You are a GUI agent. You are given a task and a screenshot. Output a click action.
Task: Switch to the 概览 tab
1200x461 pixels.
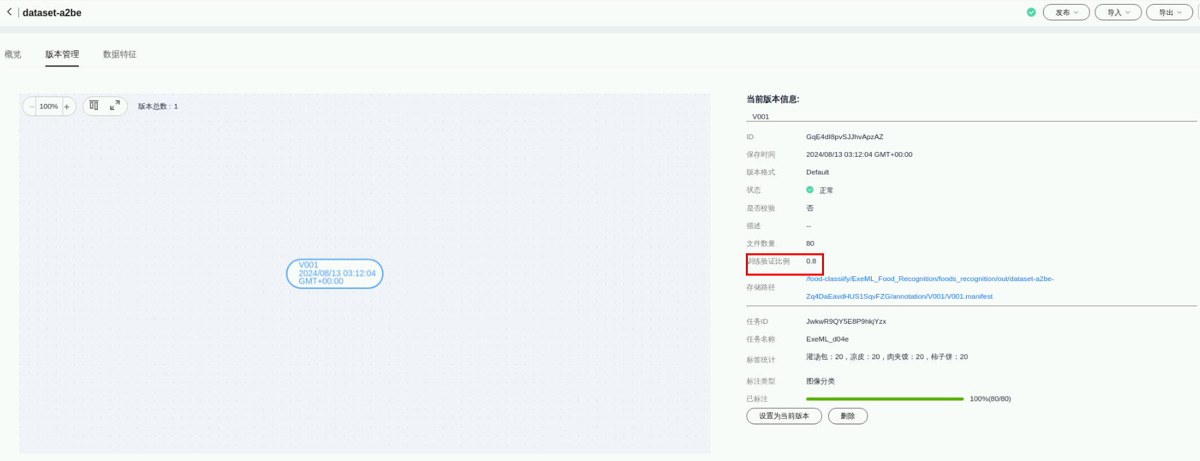point(13,54)
